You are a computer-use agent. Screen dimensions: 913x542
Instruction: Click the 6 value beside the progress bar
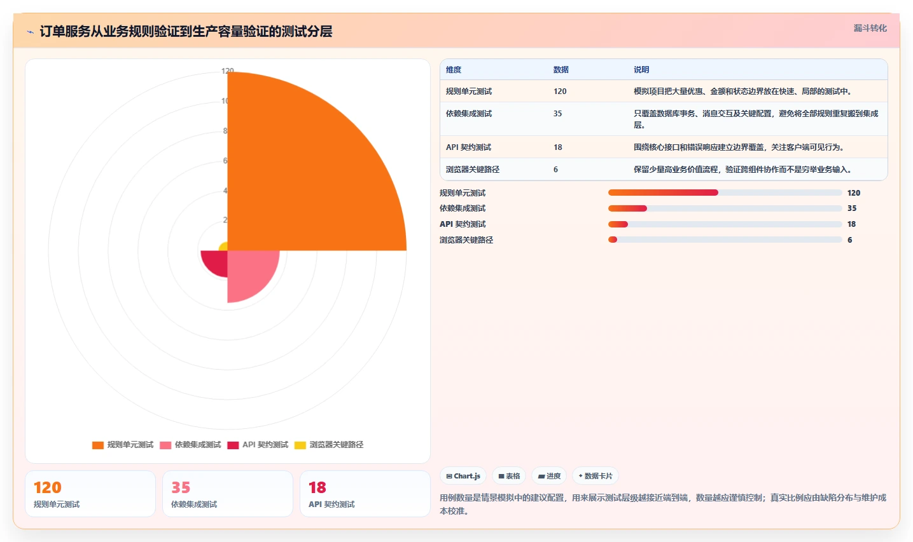[x=850, y=240]
